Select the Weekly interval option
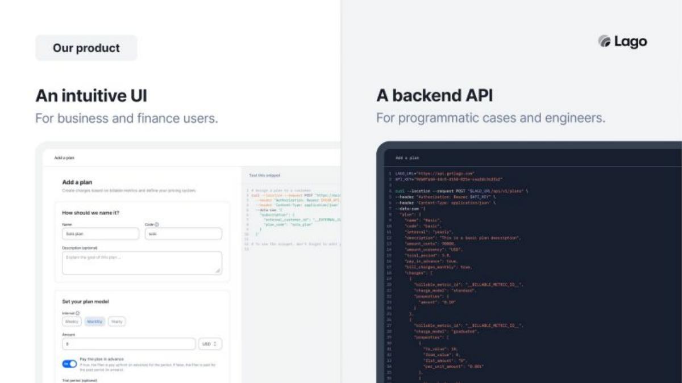Image resolution: width=682 pixels, height=383 pixels. pos(72,321)
